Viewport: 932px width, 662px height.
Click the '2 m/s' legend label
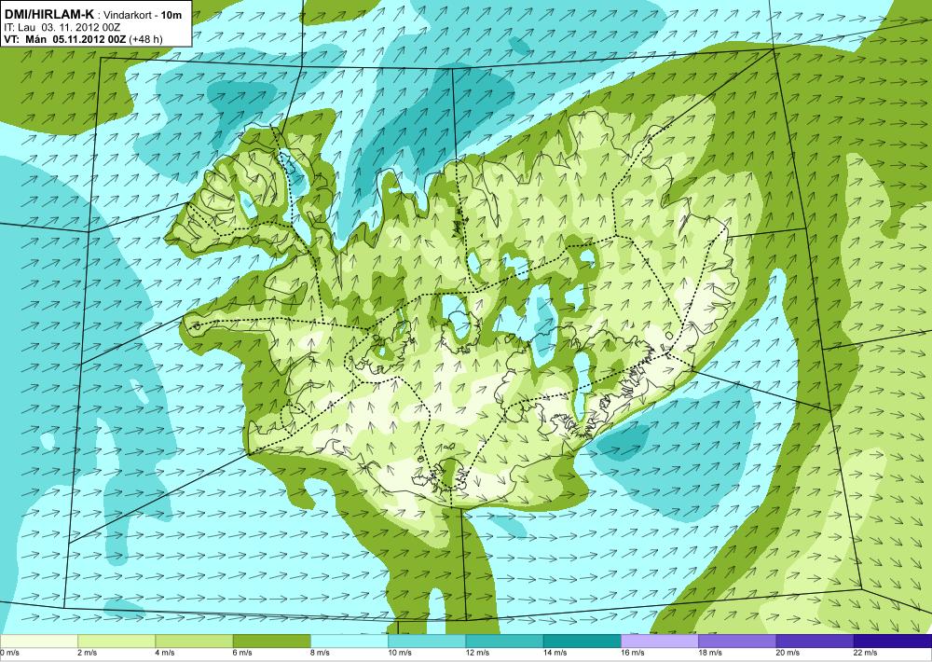(88, 653)
